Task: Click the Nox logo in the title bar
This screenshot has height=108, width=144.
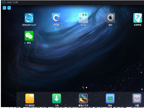Action: point(4,2)
